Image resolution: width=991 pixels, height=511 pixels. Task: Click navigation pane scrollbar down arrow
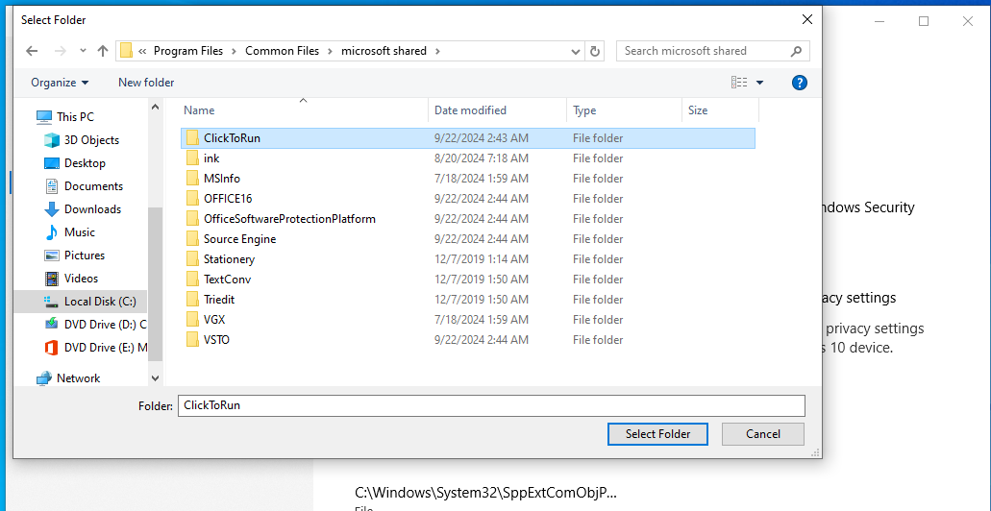pos(155,378)
